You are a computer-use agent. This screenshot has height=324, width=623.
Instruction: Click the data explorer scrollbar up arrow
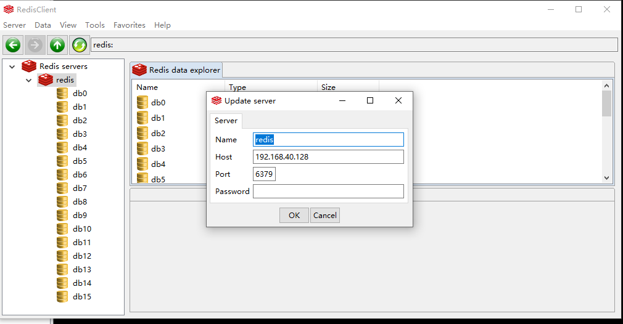click(x=606, y=85)
